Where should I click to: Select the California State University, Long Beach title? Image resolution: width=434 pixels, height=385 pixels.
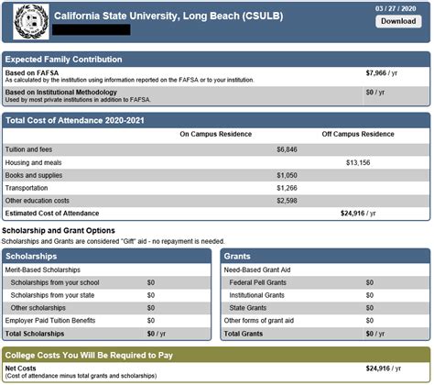tap(168, 16)
